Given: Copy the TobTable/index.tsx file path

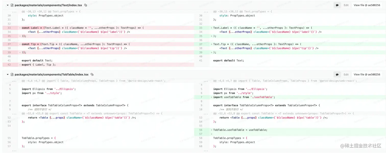Looking at the screenshot, I should click(x=92, y=74).
